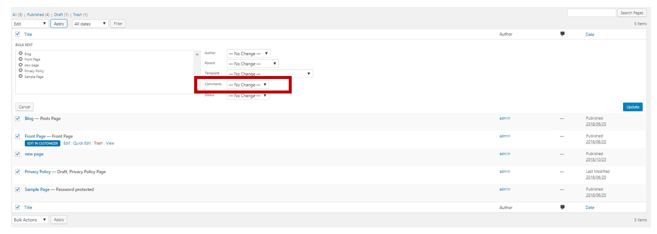Uncheck the Front Page row checkbox
Image resolution: width=657 pixels, height=234 pixels.
[x=18, y=136]
